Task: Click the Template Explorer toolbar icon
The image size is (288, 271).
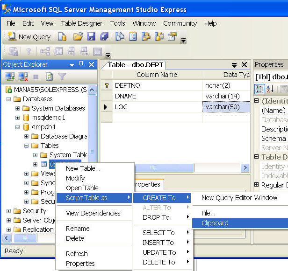Action: [x=159, y=36]
